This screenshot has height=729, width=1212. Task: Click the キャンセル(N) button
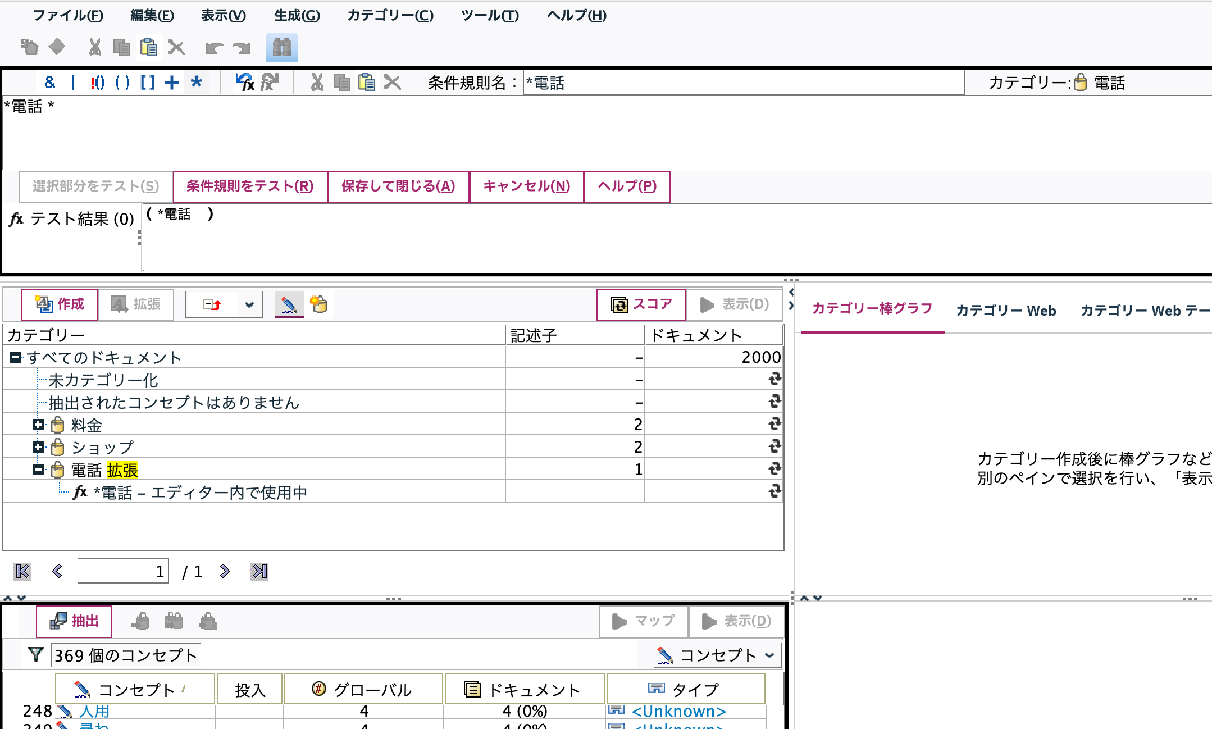coord(526,186)
